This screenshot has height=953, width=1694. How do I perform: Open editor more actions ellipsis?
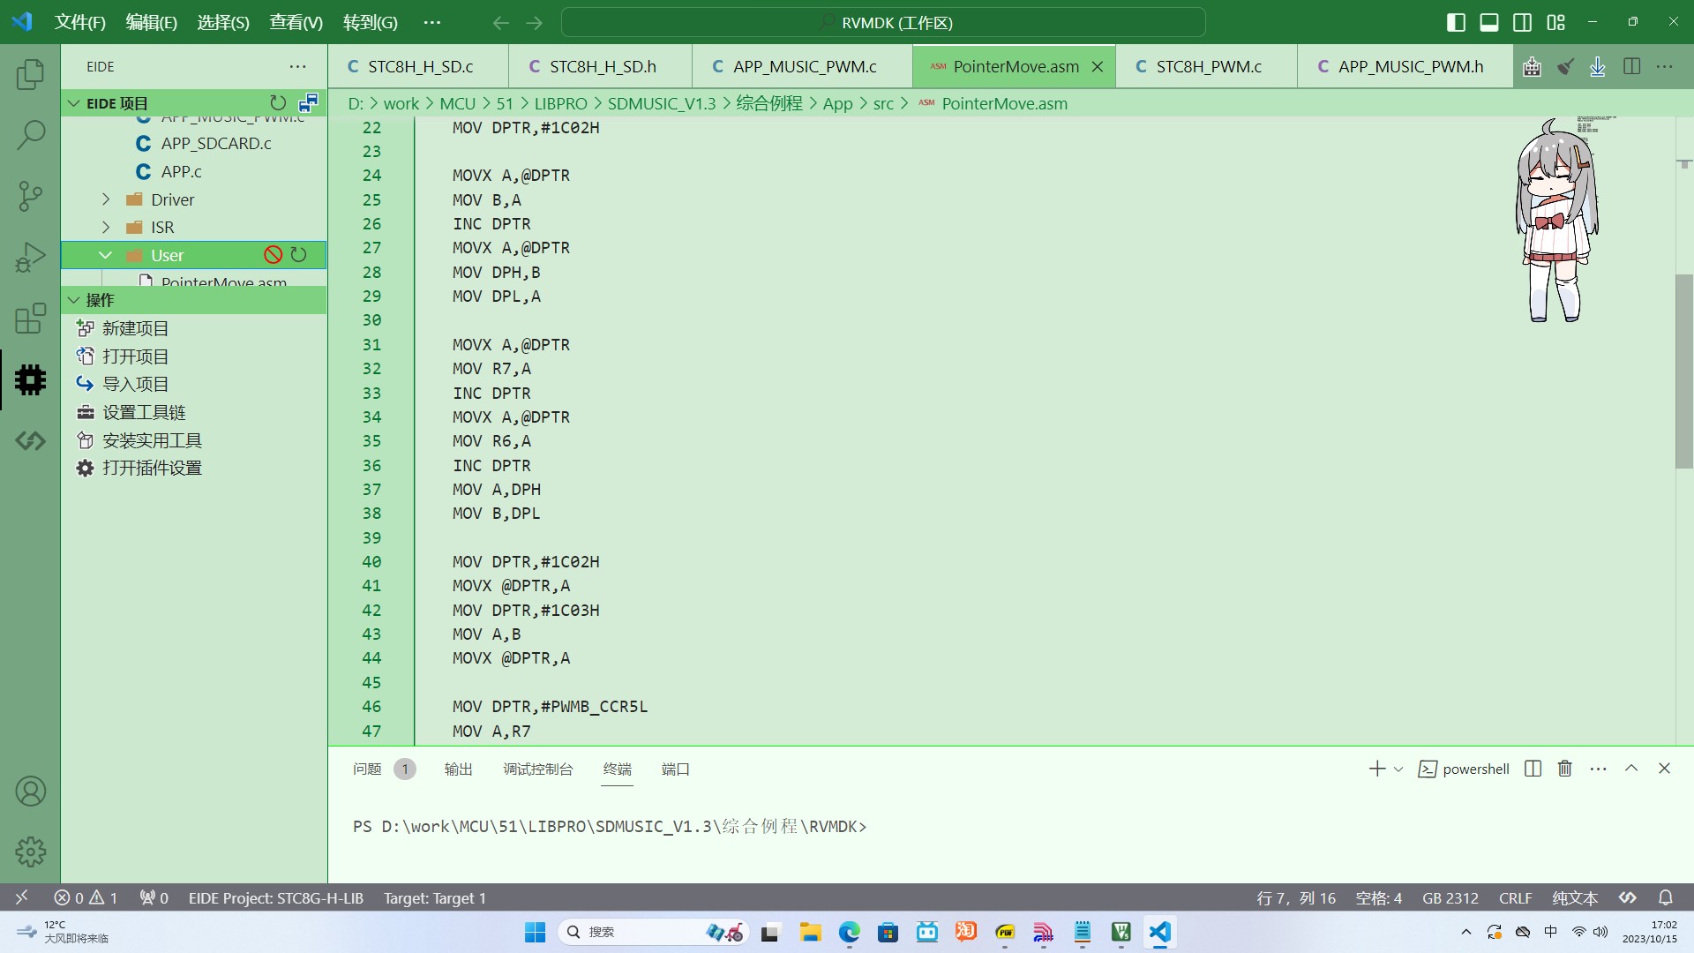[x=1665, y=66]
